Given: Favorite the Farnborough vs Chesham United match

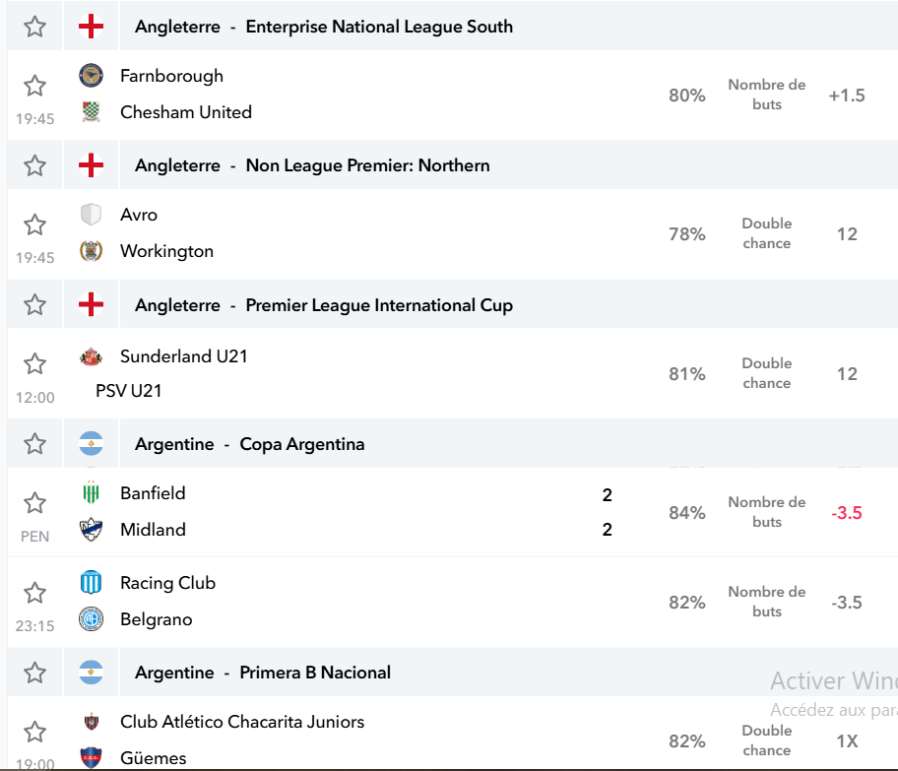Looking at the screenshot, I should pyautogui.click(x=34, y=86).
